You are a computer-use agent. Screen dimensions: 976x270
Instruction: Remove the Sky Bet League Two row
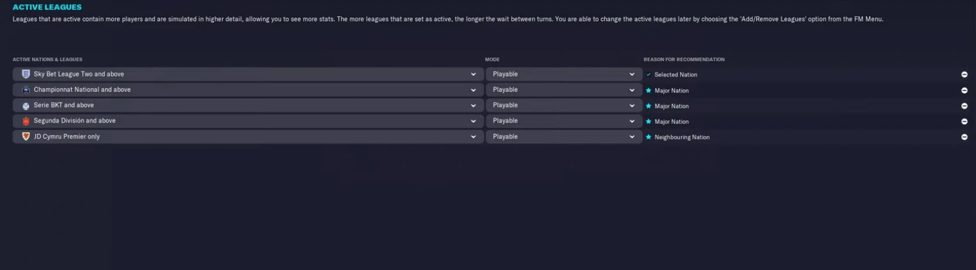[x=964, y=74]
